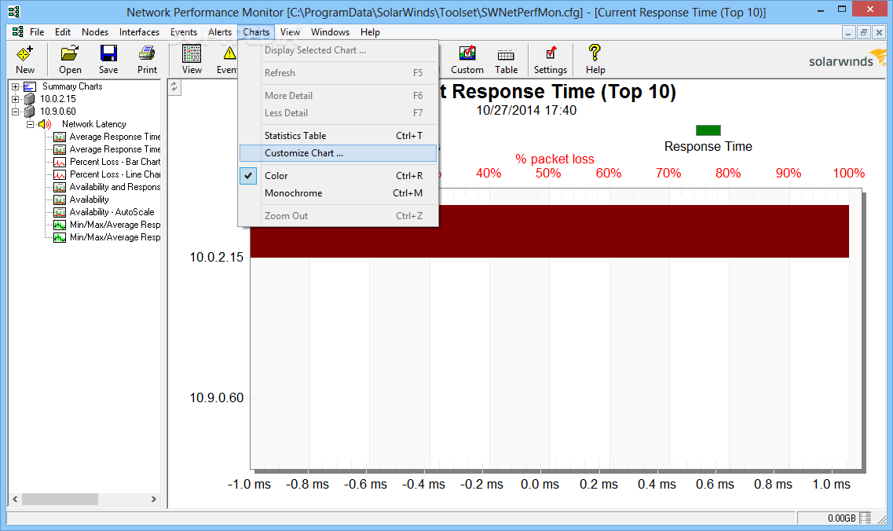Click the status bar disk usage icon

[x=865, y=518]
